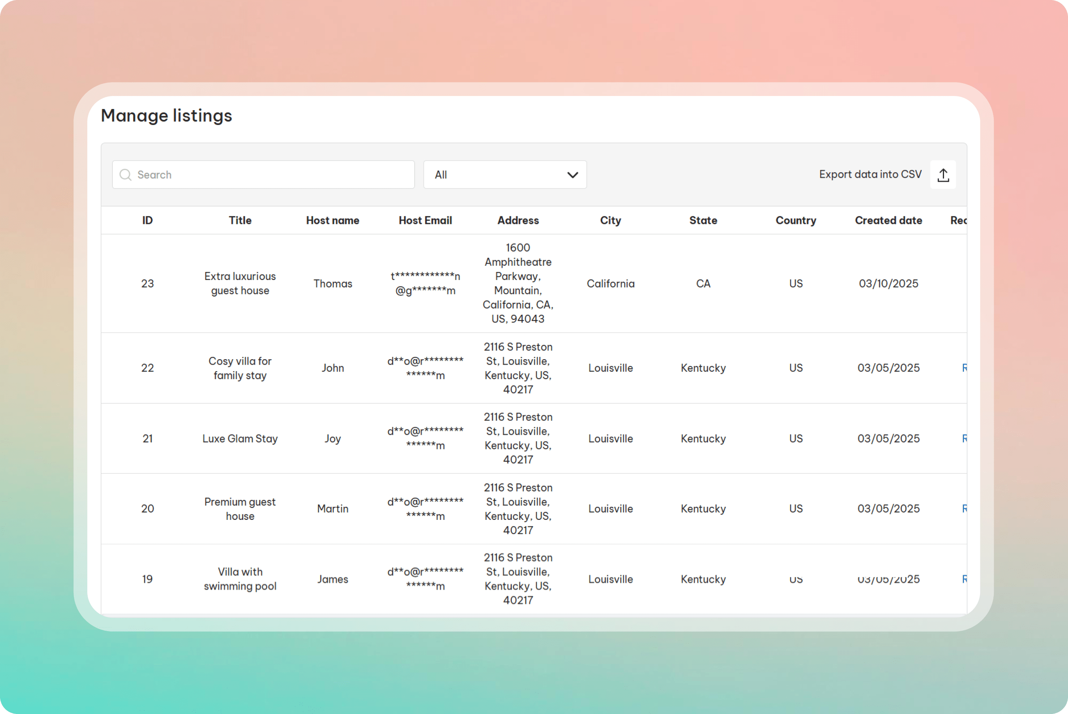Click the Host name column header
1068x714 pixels.
point(332,220)
